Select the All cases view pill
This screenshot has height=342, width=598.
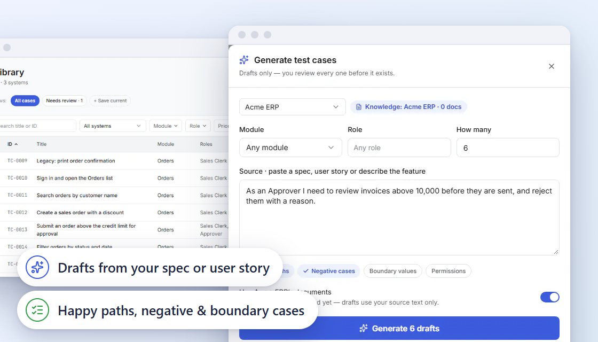tap(25, 101)
